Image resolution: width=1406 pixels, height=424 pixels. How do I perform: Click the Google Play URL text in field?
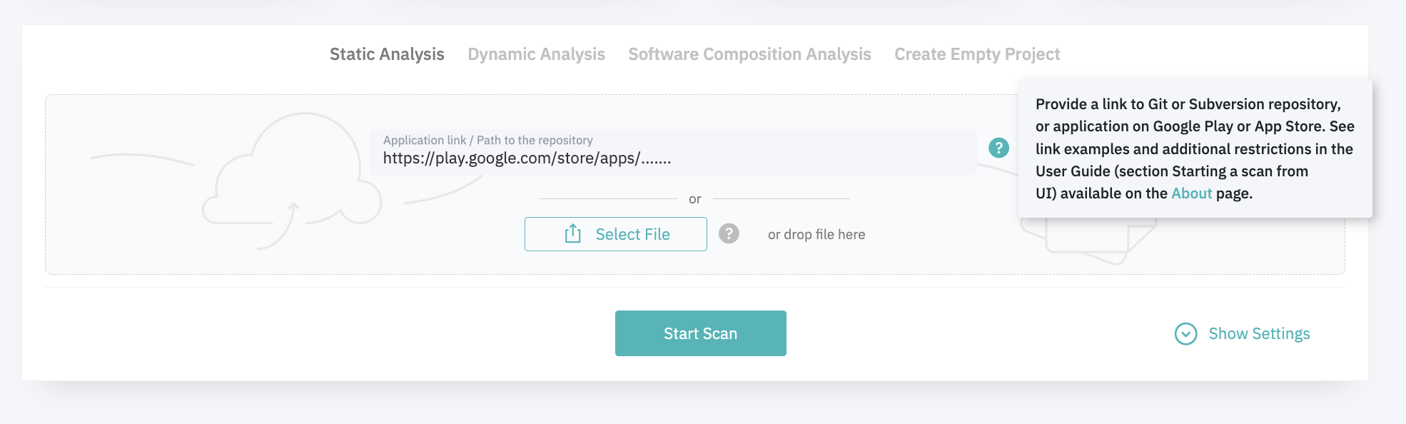[x=527, y=158]
